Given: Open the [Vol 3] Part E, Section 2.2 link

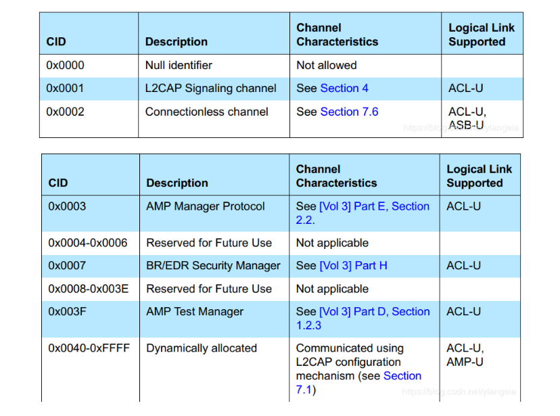Looking at the screenshot, I should [363, 213].
